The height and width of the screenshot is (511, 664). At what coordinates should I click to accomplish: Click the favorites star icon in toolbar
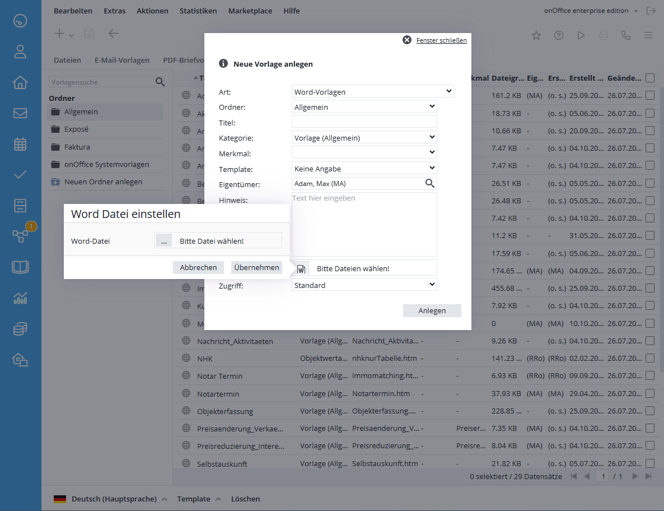536,35
